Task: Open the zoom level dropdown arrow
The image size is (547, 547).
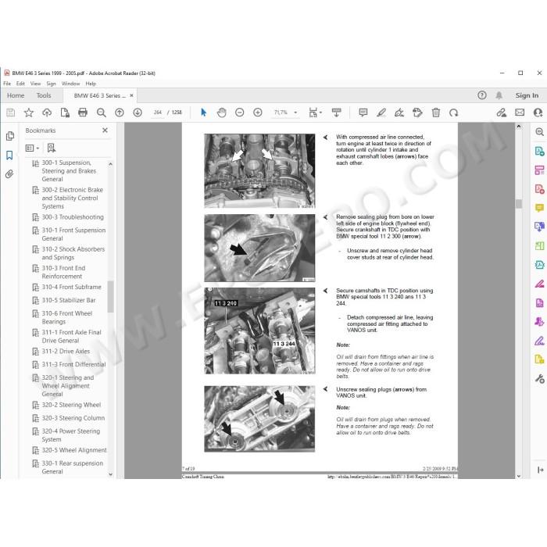Action: click(x=295, y=113)
